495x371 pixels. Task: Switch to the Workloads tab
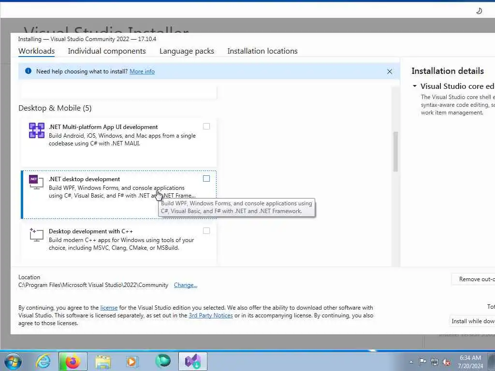(37, 51)
